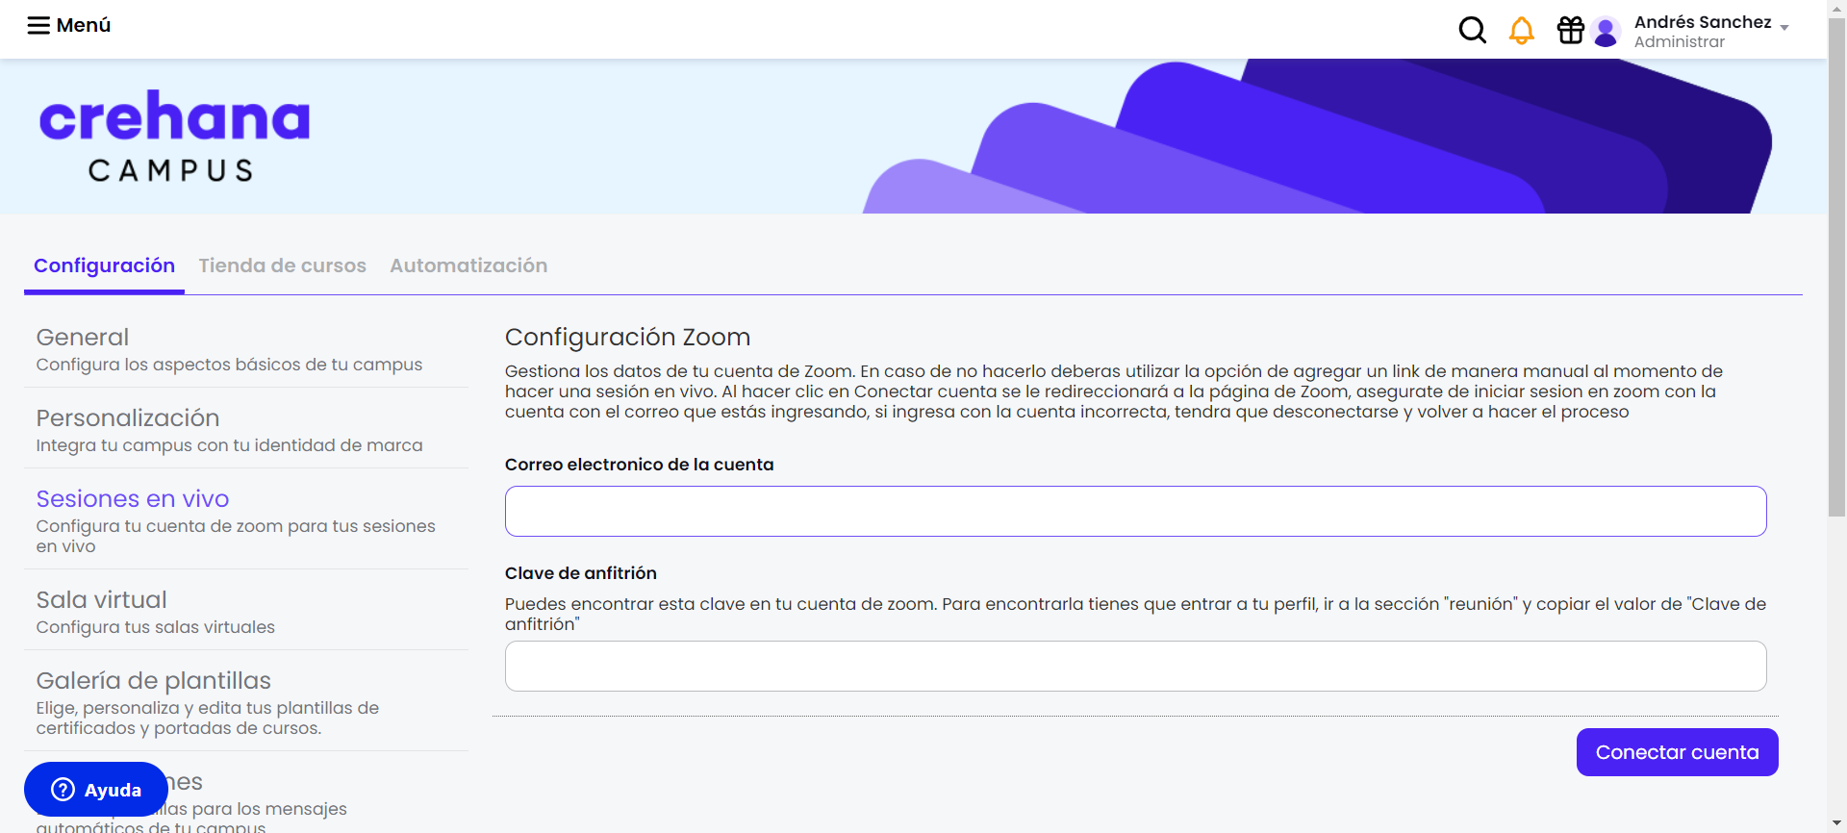Screen dimensions: 1847x833
Task: Click the search magnifier icon
Action: (x=1472, y=31)
